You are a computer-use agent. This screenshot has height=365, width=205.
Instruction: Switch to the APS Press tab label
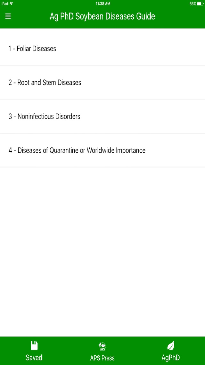(x=102, y=358)
